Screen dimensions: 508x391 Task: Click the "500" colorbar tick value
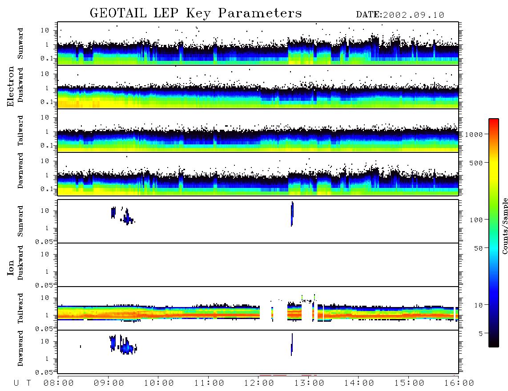pyautogui.click(x=476, y=163)
